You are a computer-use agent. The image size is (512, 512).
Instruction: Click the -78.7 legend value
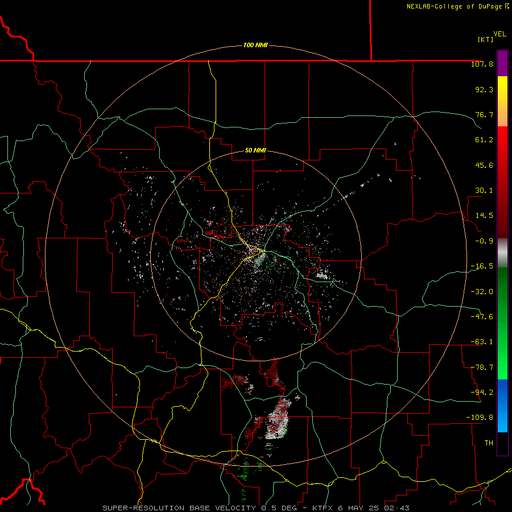(x=482, y=368)
